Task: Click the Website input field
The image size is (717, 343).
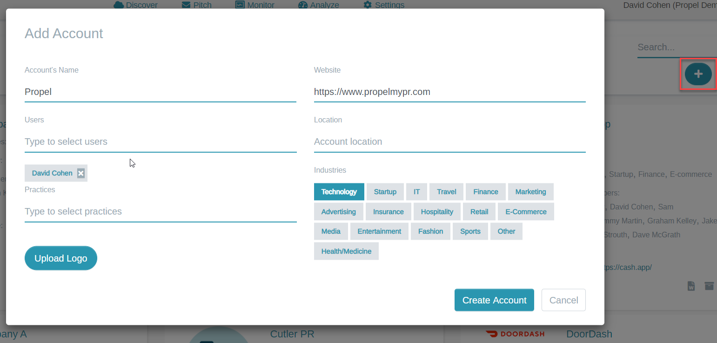Action: (x=450, y=92)
